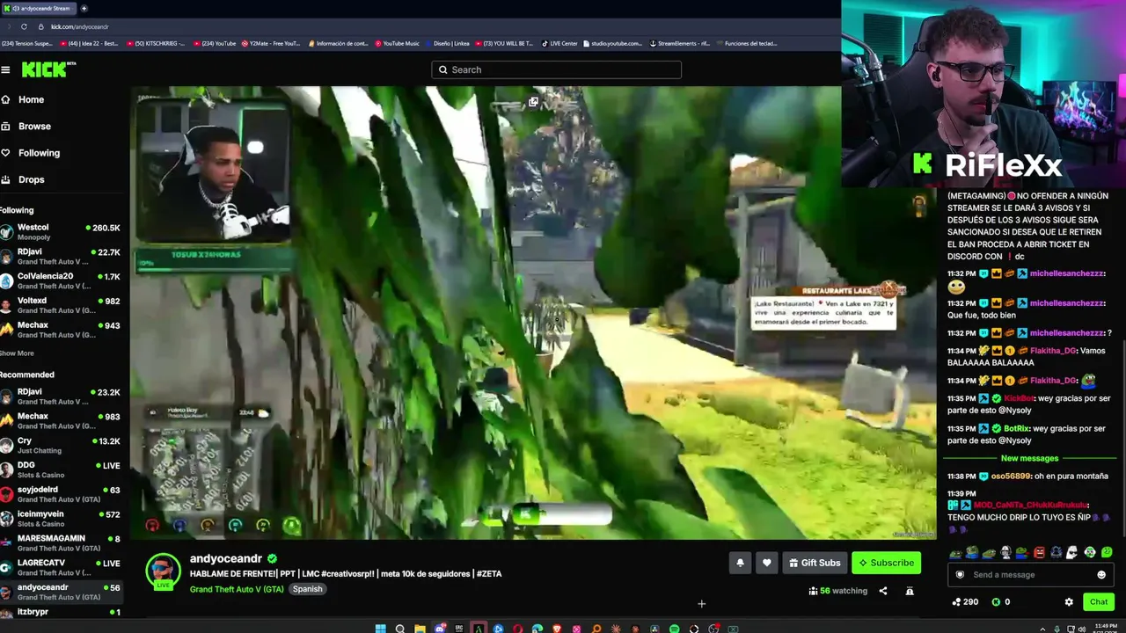This screenshot has width=1126, height=633.
Task: Open Windows taskbar search
Action: click(x=400, y=629)
